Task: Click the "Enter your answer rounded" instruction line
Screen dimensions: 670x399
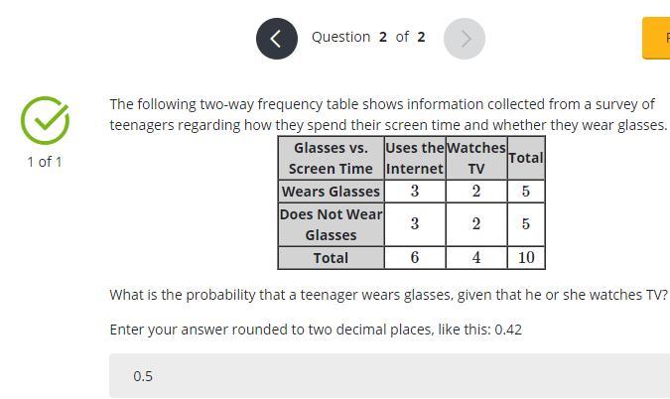Action: pos(316,330)
